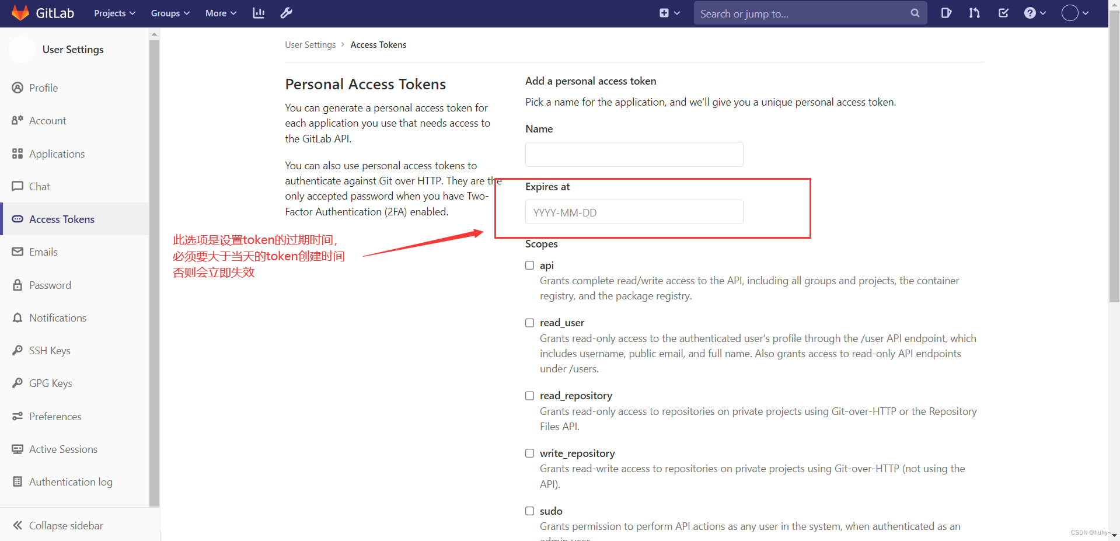
Task: Open the Help question-mark dropdown
Action: tap(1035, 13)
